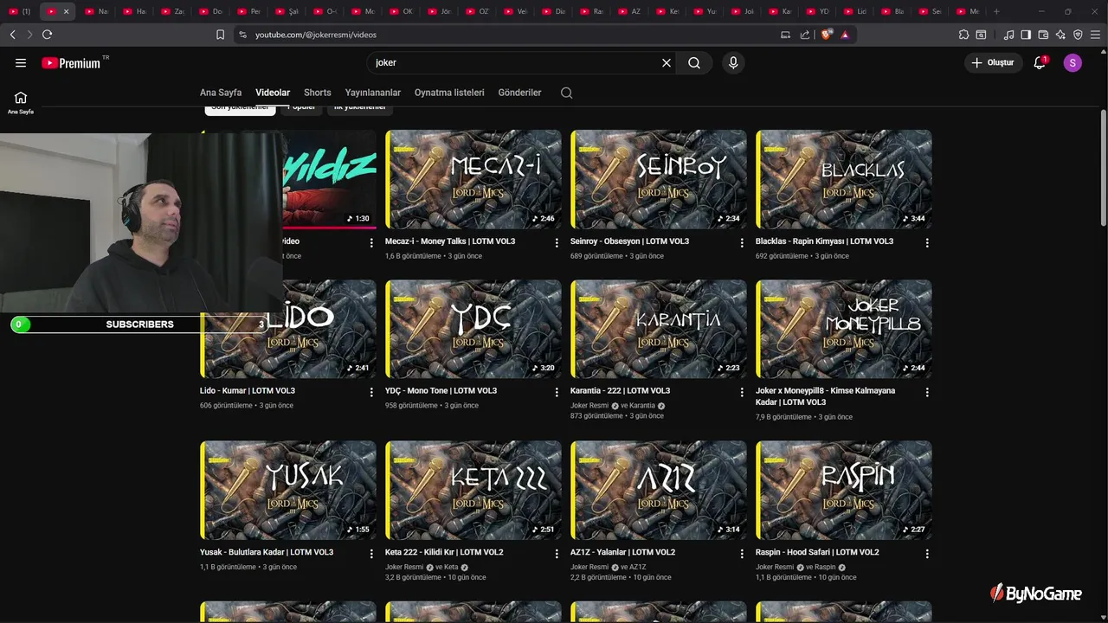Click the page vertical scrollbar

(1103, 169)
